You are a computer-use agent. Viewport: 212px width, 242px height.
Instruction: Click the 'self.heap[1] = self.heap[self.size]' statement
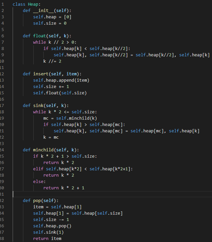pos(78,213)
